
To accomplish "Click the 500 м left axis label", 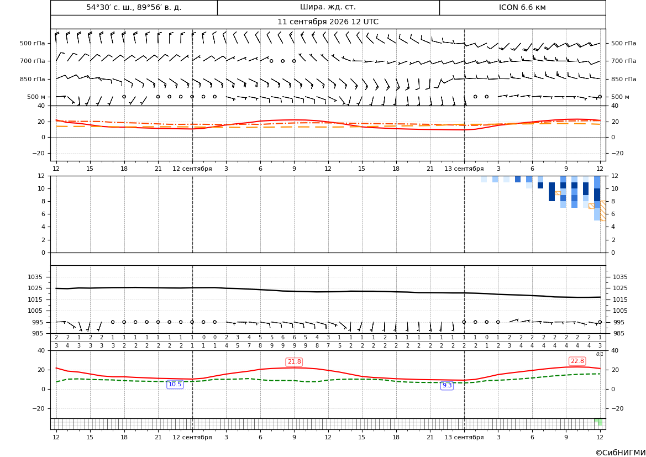I will [36, 97].
